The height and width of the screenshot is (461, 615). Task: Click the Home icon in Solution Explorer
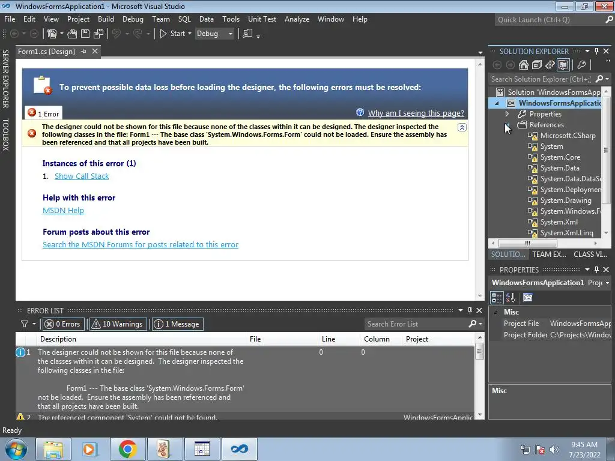point(523,65)
